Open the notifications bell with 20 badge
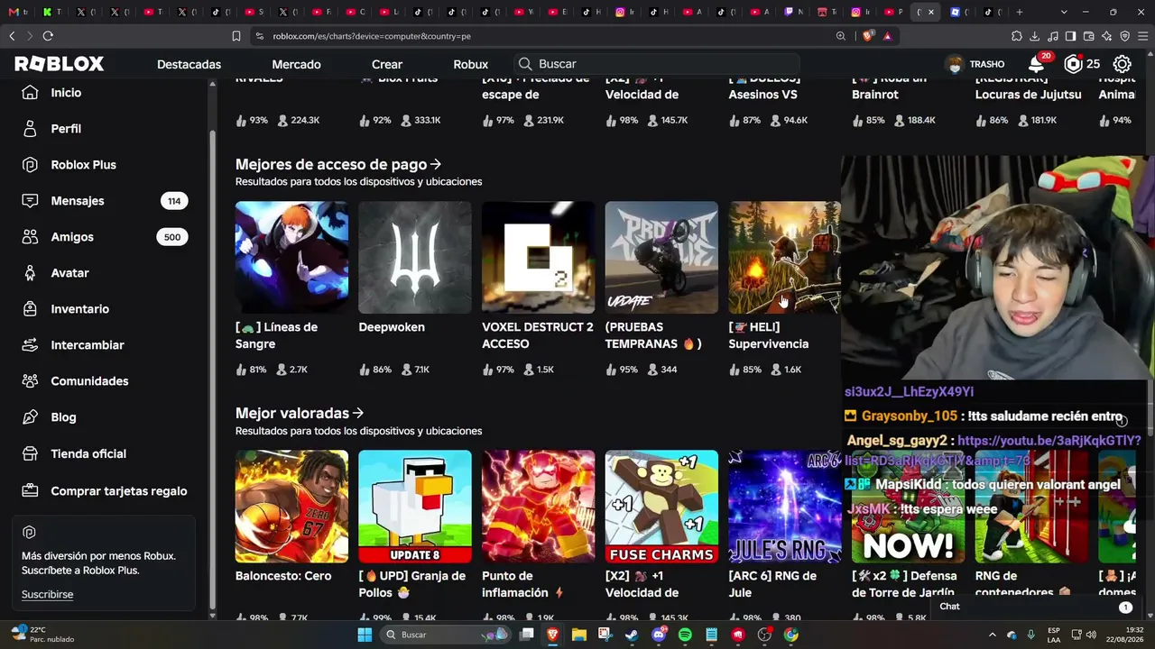 click(x=1037, y=64)
